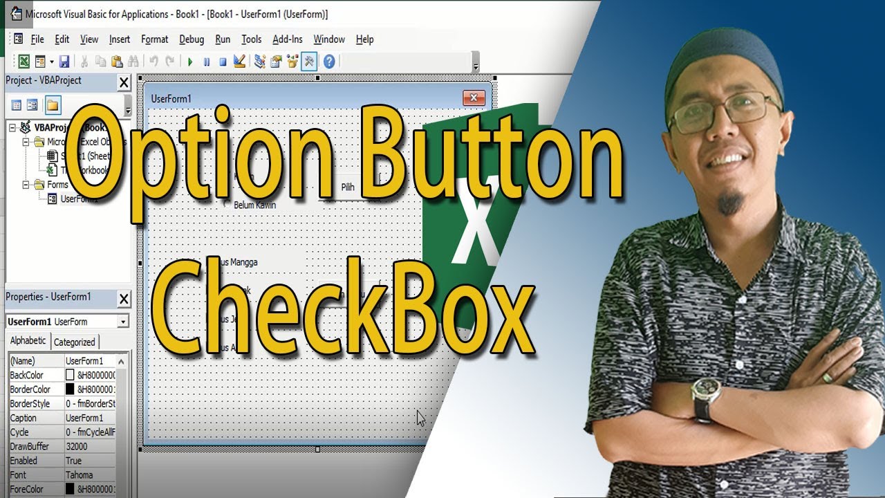Close the Project - VBAProject panel
Viewport: 885px width, 498px height.
coord(124,83)
